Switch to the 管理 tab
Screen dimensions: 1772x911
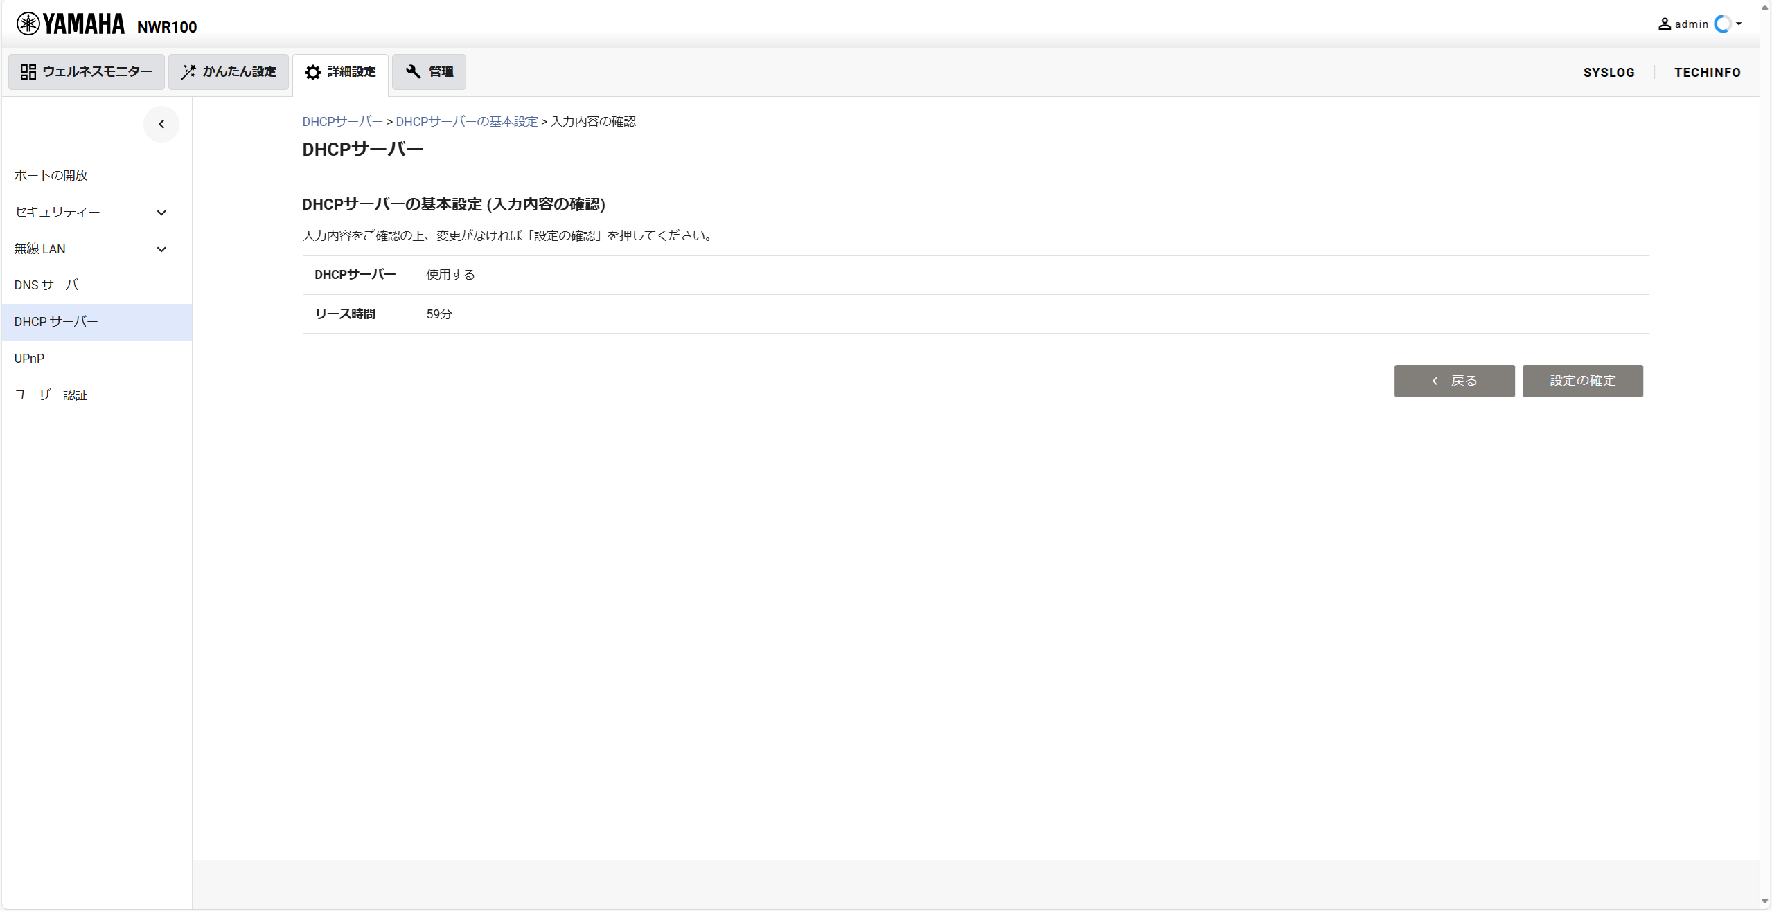[x=429, y=72]
